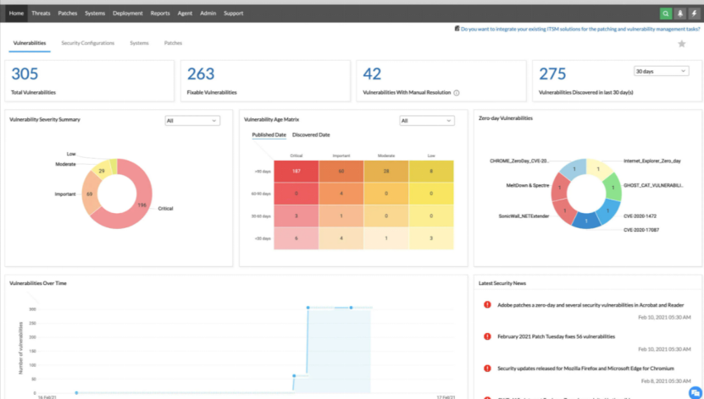704x399 pixels.
Task: Click 305 Total Vulnerabilities count
Action: [x=25, y=74]
